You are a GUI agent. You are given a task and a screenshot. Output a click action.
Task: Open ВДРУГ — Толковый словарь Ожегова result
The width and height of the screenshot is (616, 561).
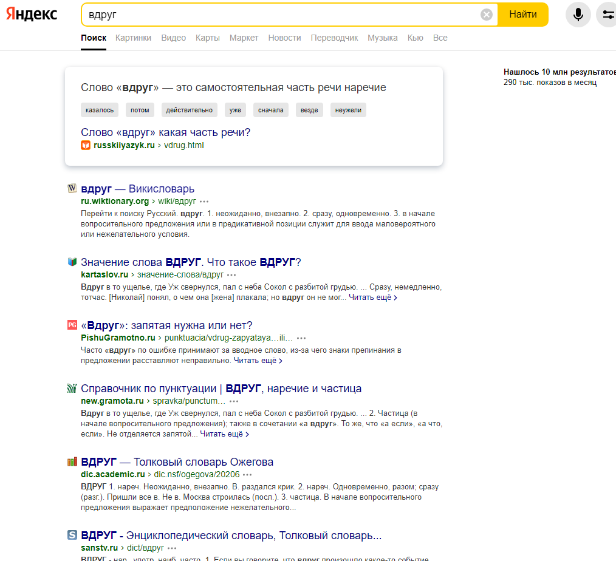[x=177, y=462]
